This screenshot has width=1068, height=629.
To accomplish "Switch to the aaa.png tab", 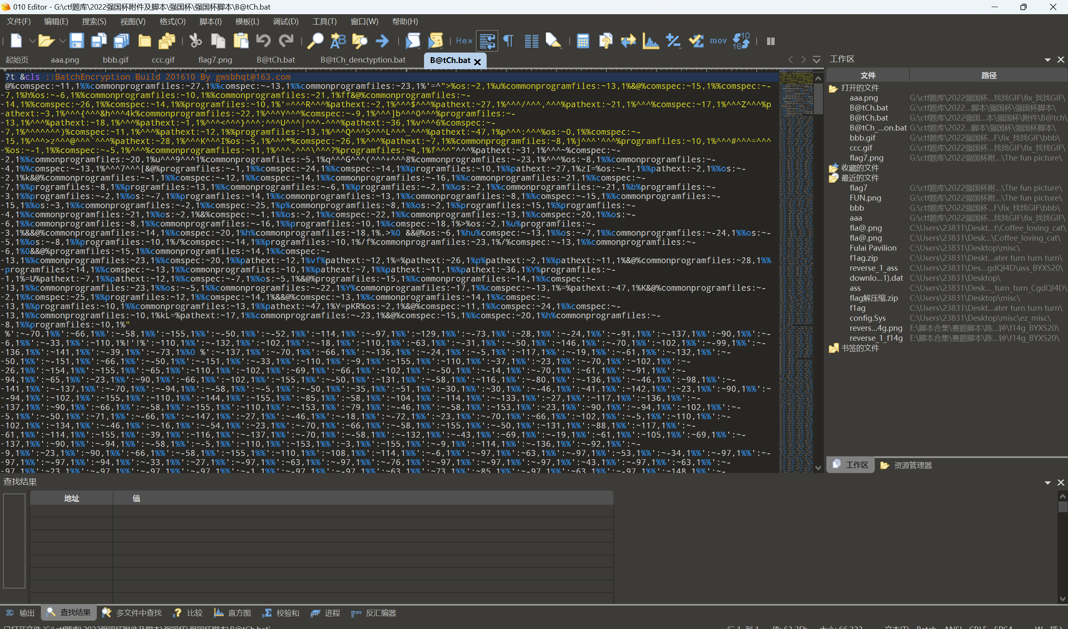I will tap(65, 60).
